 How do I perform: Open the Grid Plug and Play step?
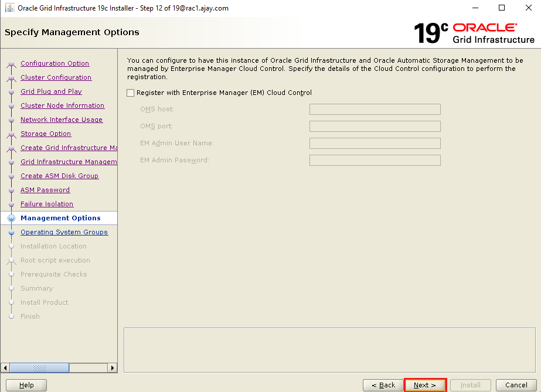pyautogui.click(x=51, y=91)
